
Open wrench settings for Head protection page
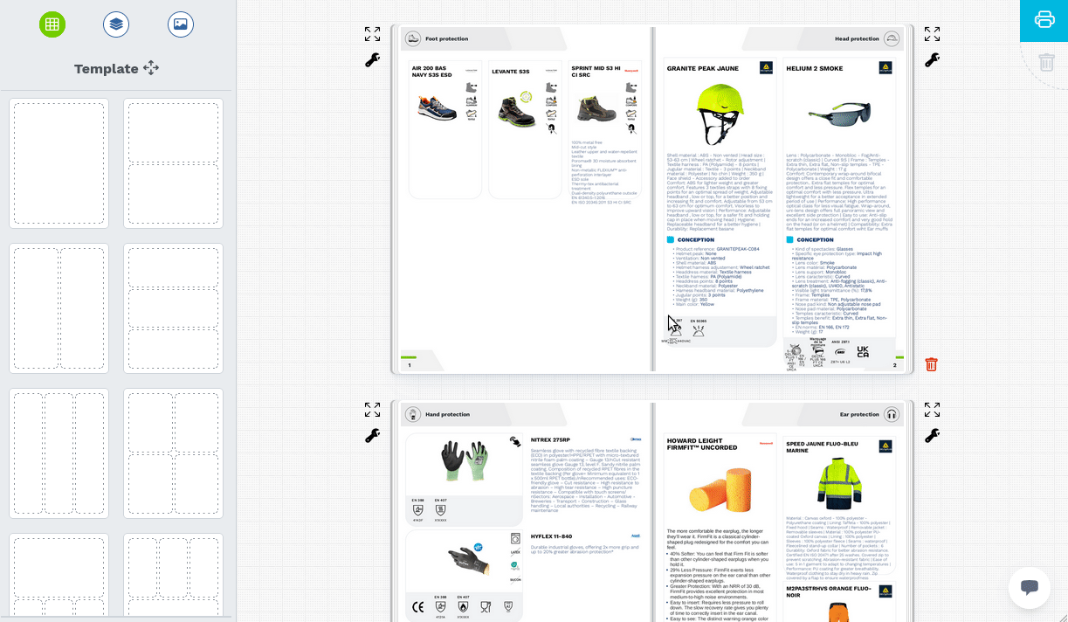coord(932,60)
